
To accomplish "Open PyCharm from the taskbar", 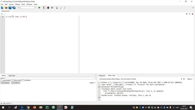I will 47,107.
